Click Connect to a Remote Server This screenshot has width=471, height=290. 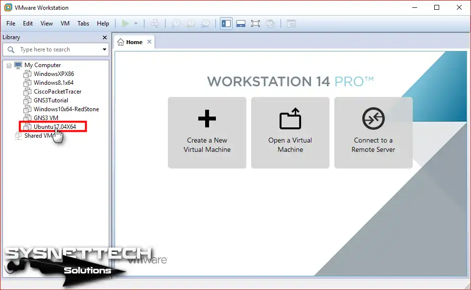pyautogui.click(x=374, y=133)
